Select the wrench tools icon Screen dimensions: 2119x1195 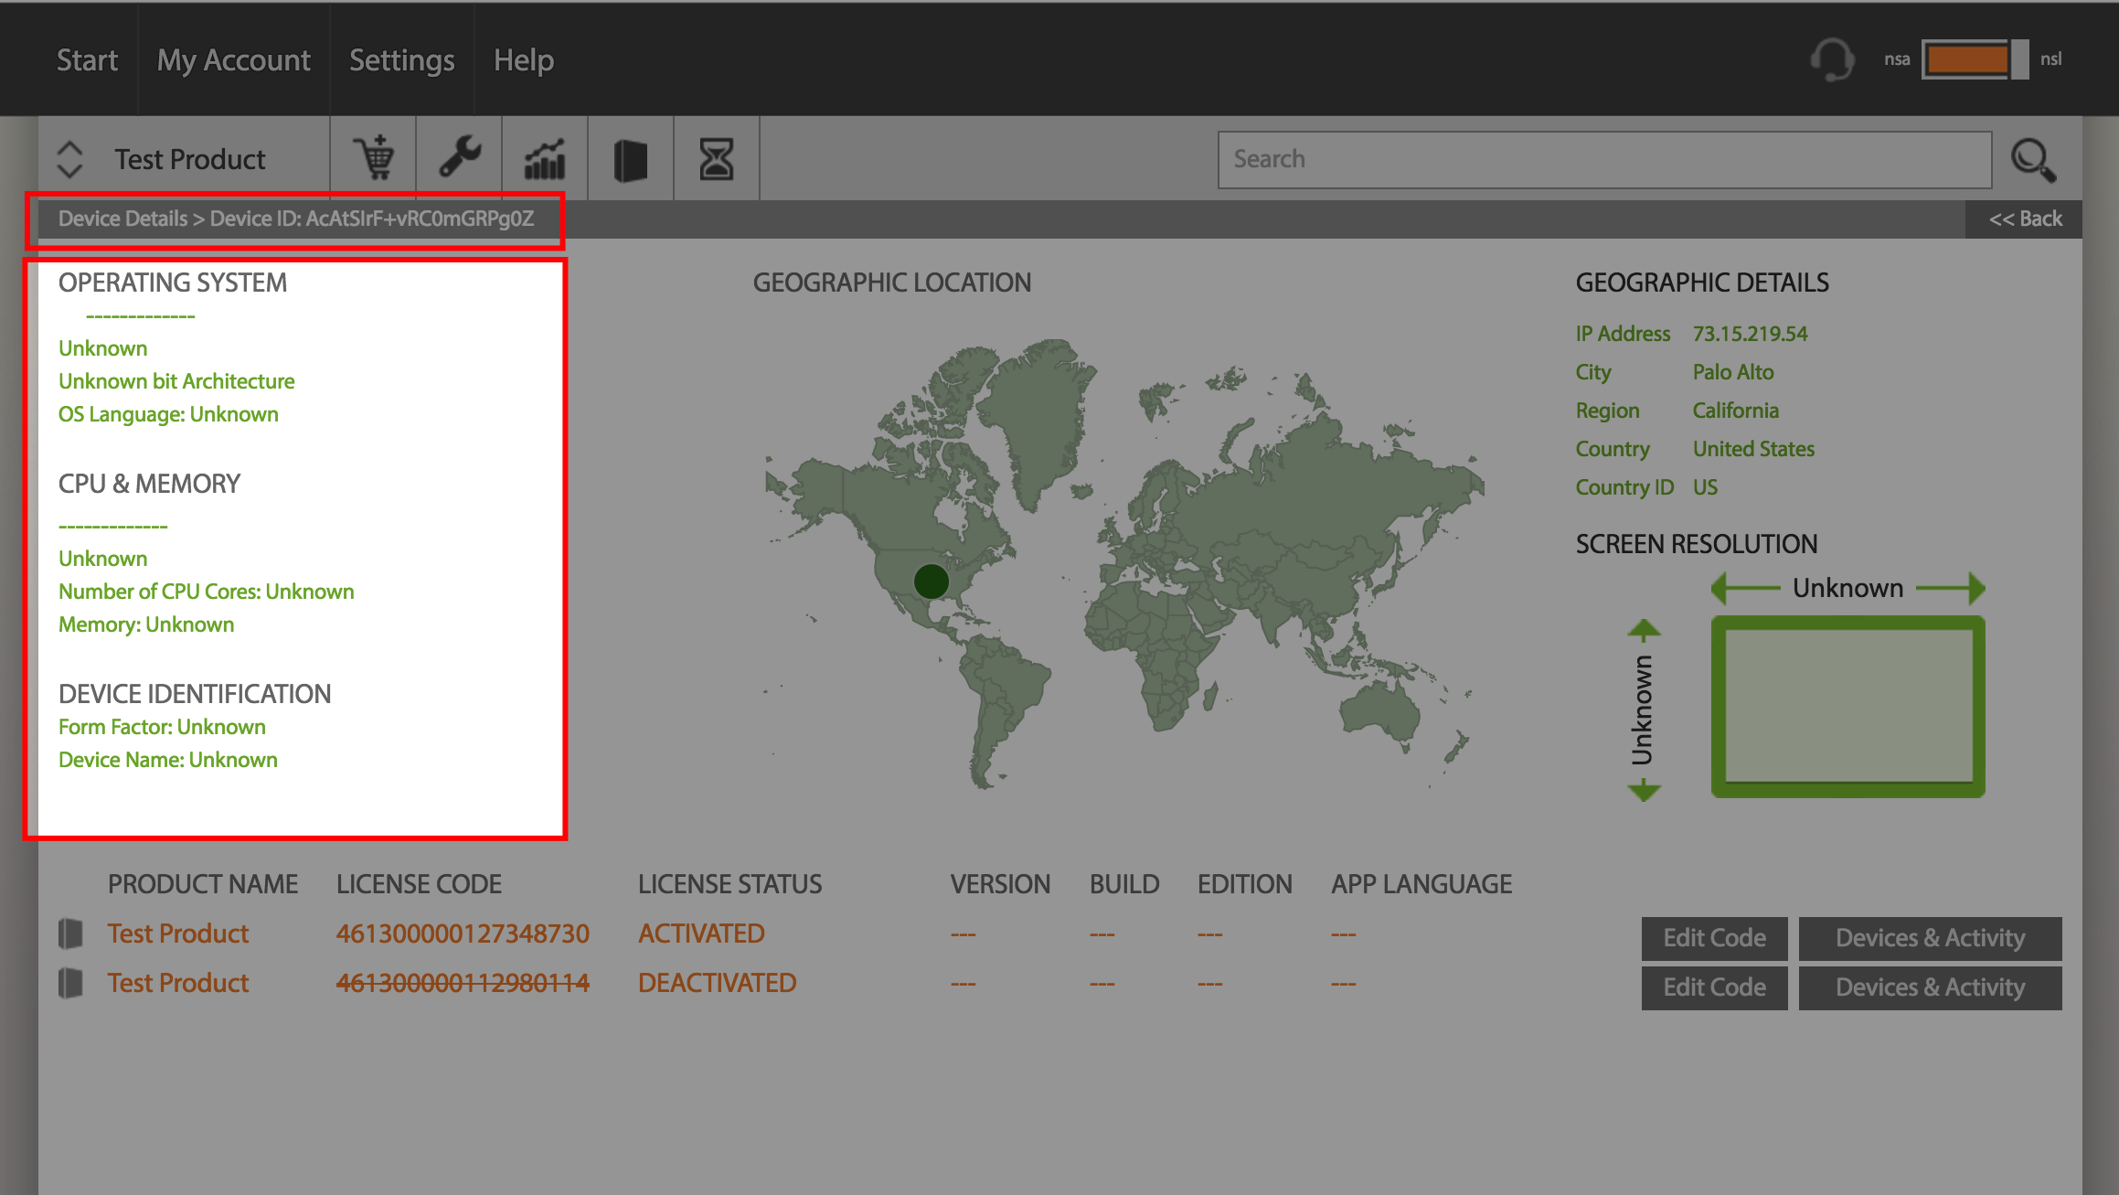pyautogui.click(x=459, y=158)
